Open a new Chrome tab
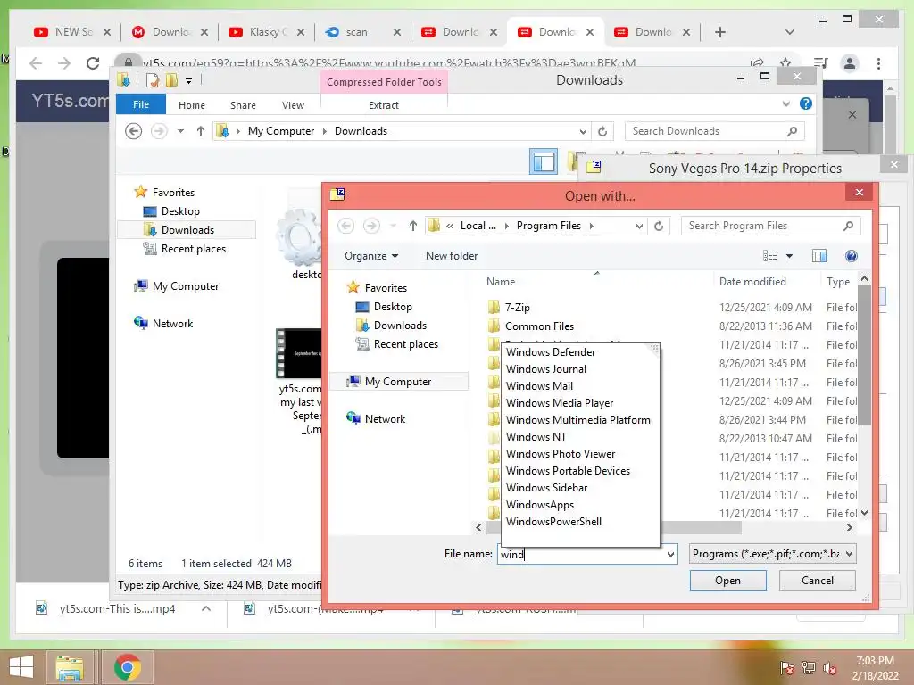The height and width of the screenshot is (685, 914). click(x=720, y=32)
